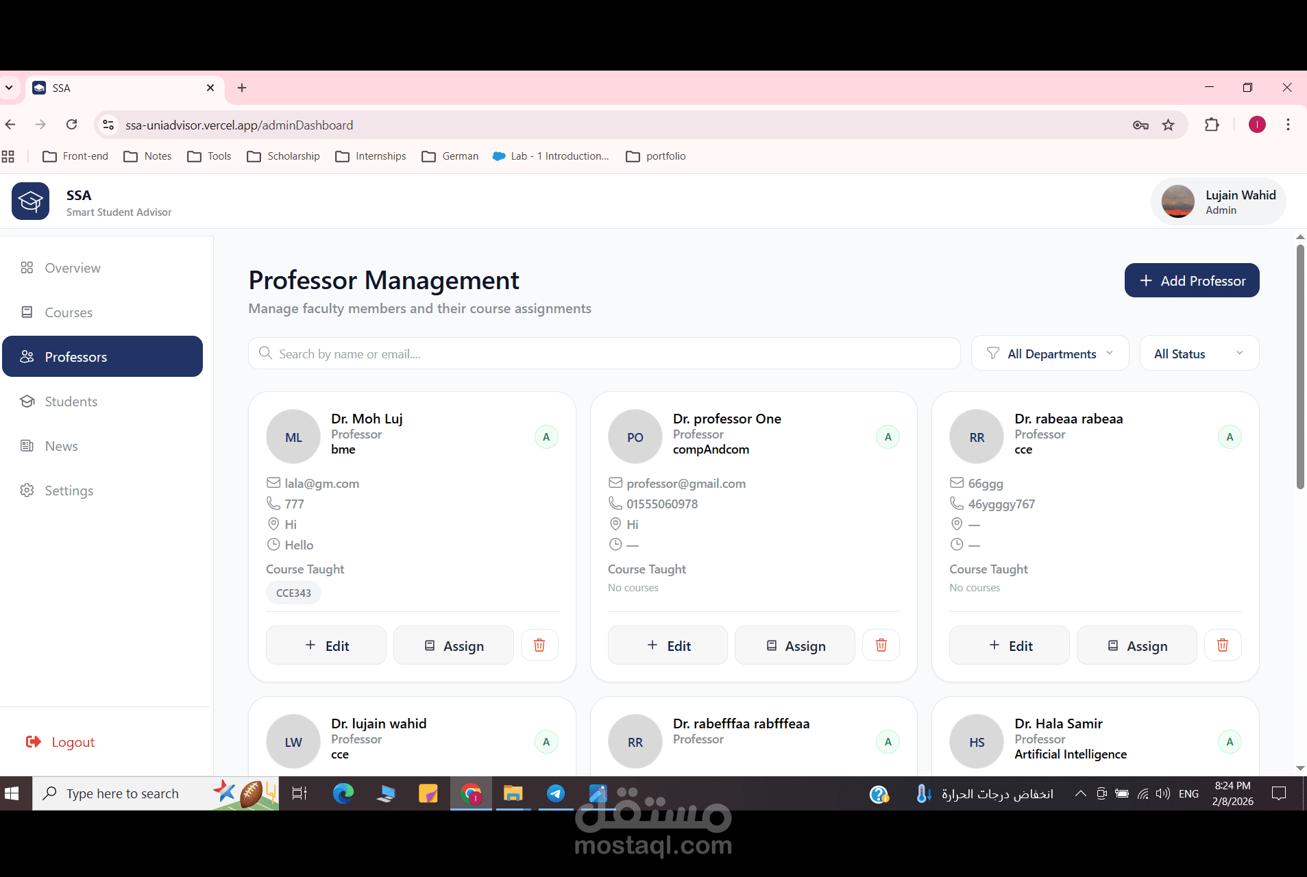Image resolution: width=1307 pixels, height=877 pixels.
Task: Click the status badge A on Dr. lujain wahid
Action: tap(546, 742)
